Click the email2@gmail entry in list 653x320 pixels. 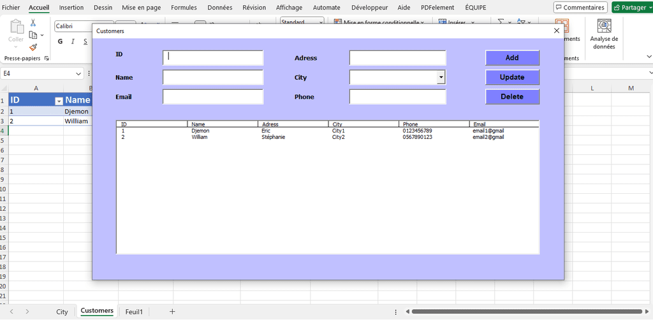(x=488, y=137)
